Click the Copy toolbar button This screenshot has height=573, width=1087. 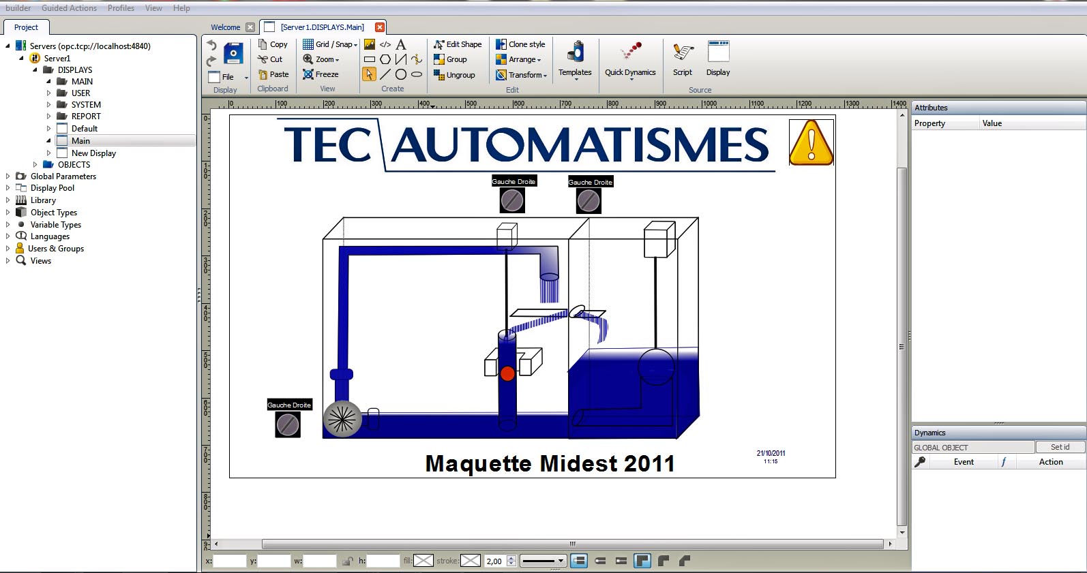[273, 44]
